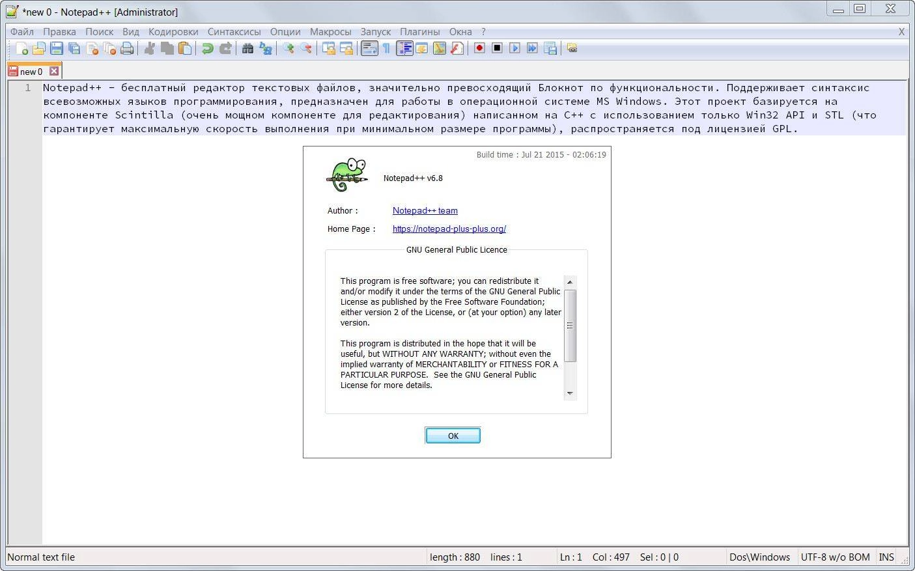The height and width of the screenshot is (571, 915).
Task: Click the UTF-8 w/o BOM status field
Action: [835, 557]
